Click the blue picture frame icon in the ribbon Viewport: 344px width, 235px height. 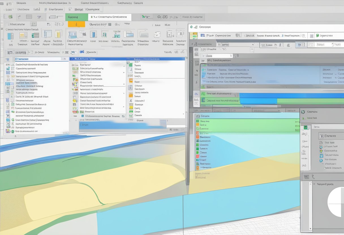(128, 34)
